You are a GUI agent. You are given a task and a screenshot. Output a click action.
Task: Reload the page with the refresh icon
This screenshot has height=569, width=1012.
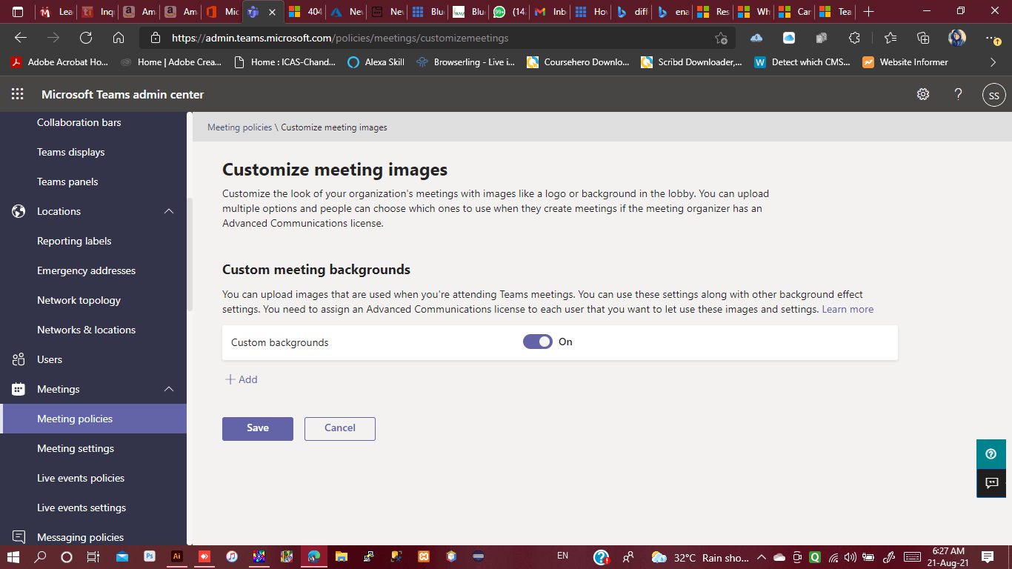coord(86,38)
